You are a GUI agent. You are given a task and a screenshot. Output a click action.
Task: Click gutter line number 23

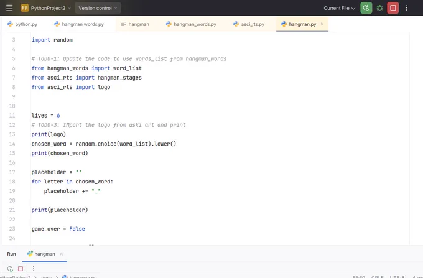pos(12,229)
